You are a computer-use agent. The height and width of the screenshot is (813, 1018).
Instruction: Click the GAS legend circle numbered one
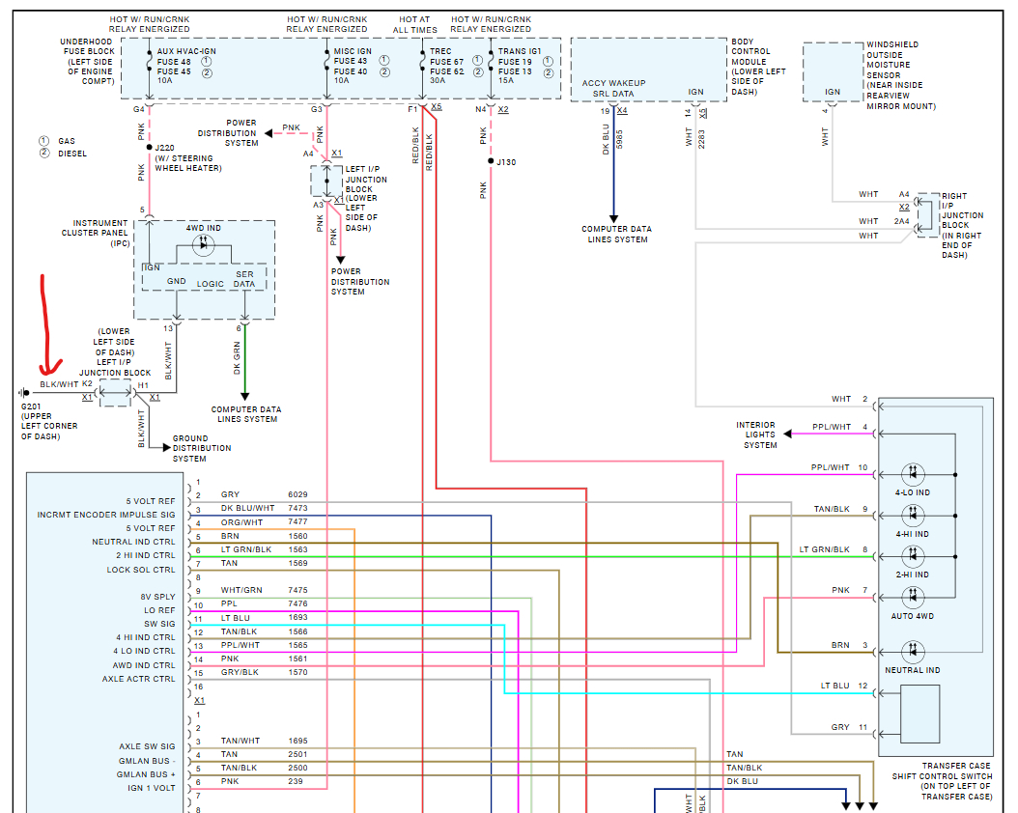click(x=44, y=141)
